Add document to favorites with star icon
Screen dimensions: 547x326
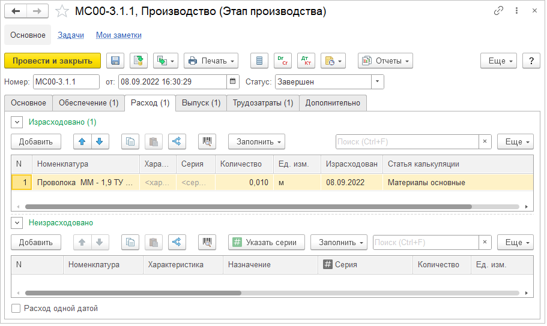click(x=62, y=11)
